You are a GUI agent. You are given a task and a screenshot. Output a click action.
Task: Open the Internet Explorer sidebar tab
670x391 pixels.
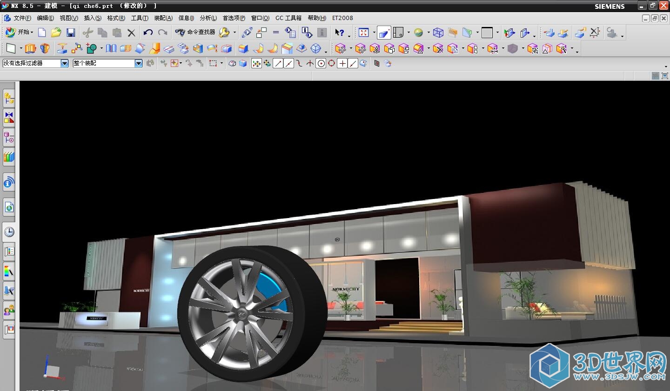(x=9, y=207)
